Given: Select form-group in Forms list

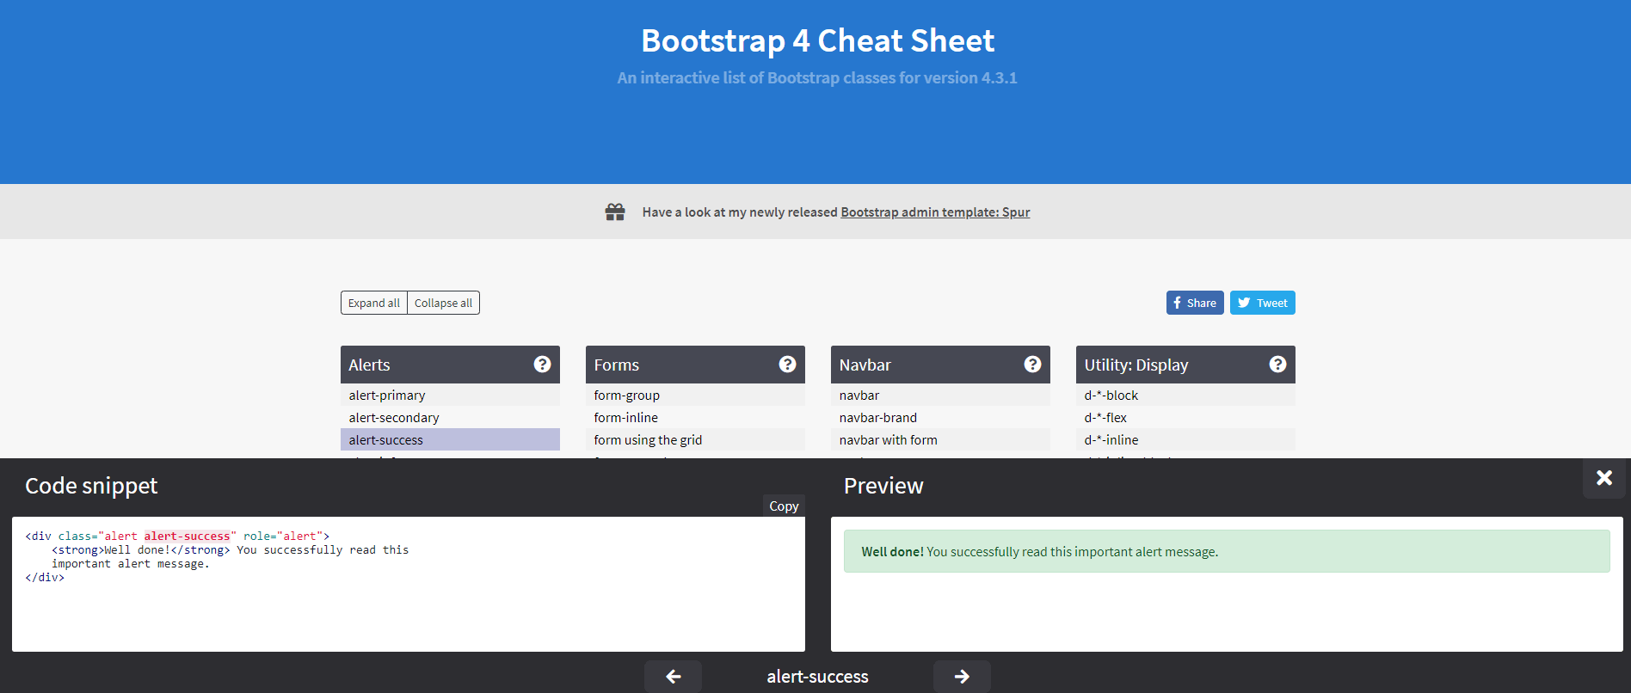Looking at the screenshot, I should tap(695, 395).
